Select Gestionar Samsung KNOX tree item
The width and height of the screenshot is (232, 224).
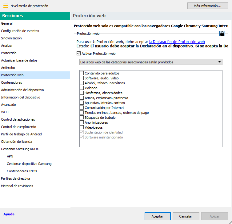click(x=20, y=149)
